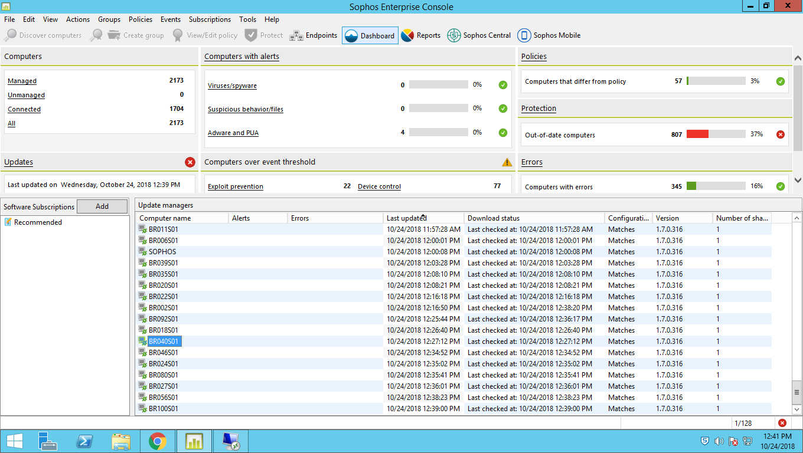The height and width of the screenshot is (453, 803).
Task: Open Reports from the toolbar
Action: [421, 35]
